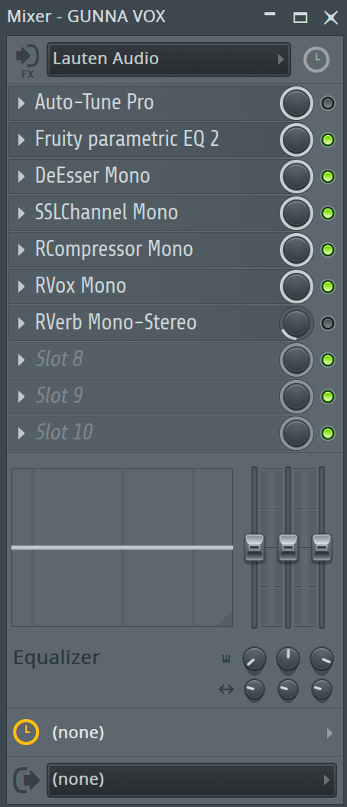Open the Slot 10 menu arrow
This screenshot has height=807, width=347.
point(21,433)
